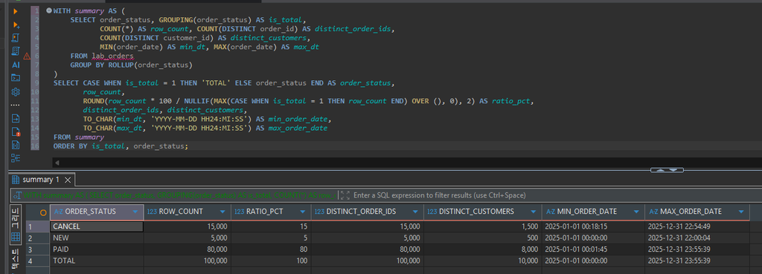Open MAX_ORDER_DATE column filter dropdown
The height and width of the screenshot is (274, 762).
741,212
